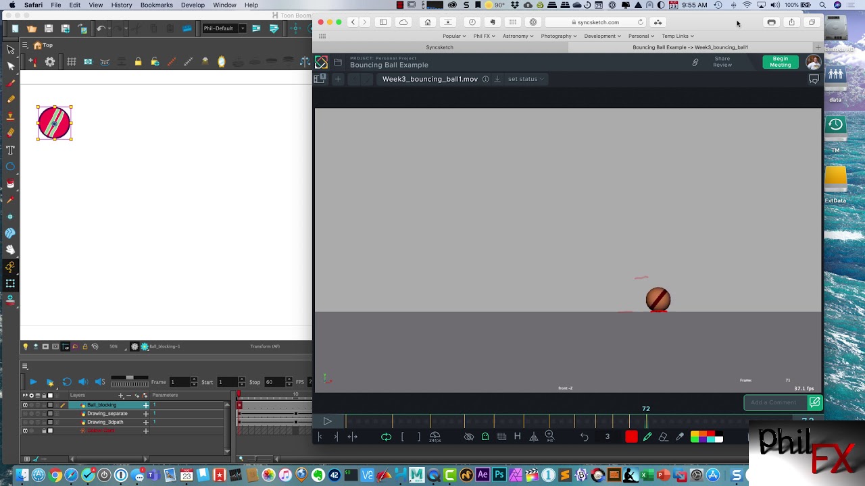
Task: Expand the Ball_blocking layer parameters
Action: [145, 405]
